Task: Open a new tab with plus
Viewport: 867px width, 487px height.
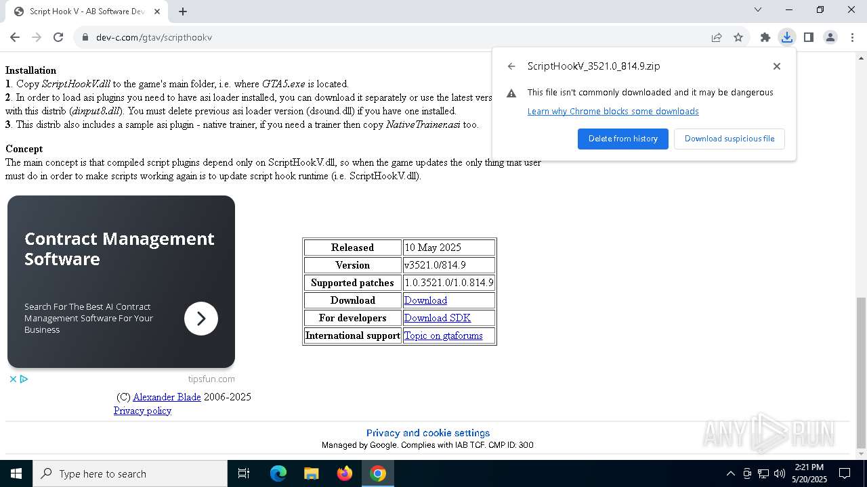Action: 183,11
